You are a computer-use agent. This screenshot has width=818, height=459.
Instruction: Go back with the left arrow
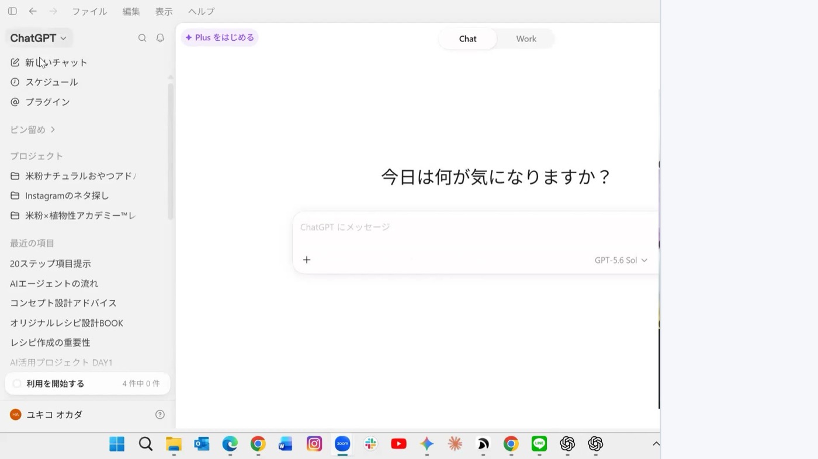[33, 11]
